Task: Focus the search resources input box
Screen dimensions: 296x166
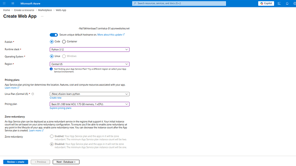Action: (179, 3)
